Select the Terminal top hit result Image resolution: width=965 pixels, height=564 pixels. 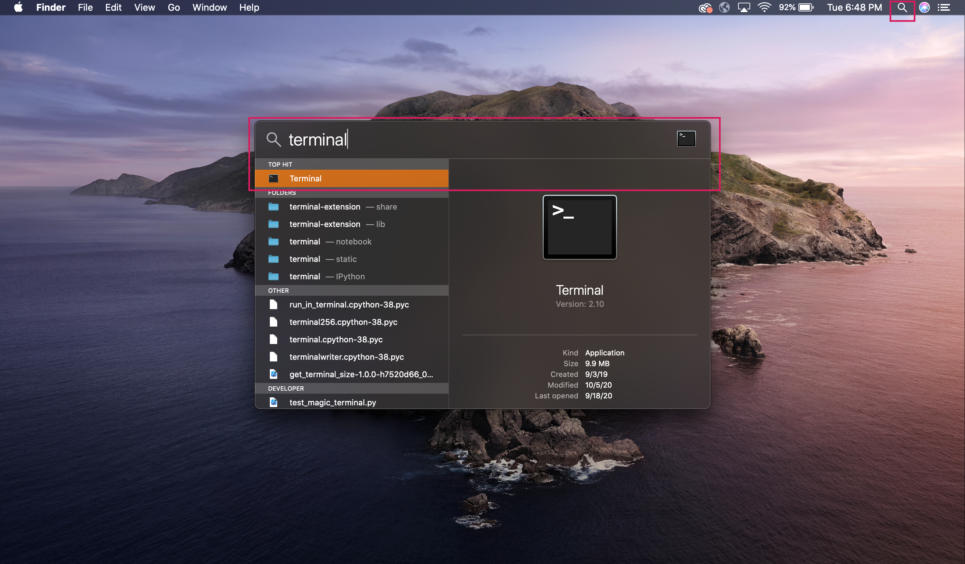(x=352, y=178)
